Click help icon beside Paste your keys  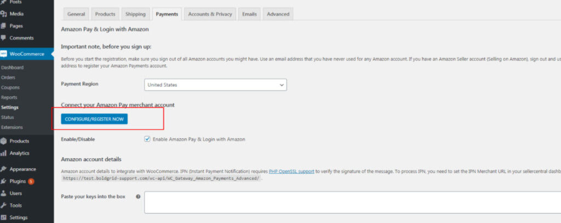point(138,197)
